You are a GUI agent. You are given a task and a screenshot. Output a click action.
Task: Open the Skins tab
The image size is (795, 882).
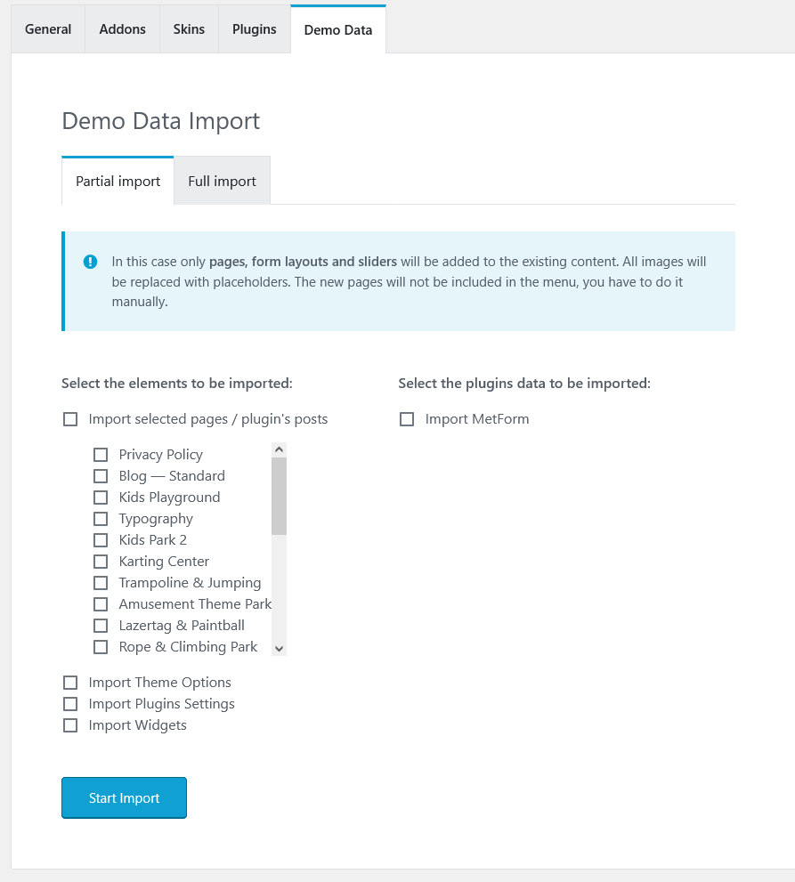189,29
